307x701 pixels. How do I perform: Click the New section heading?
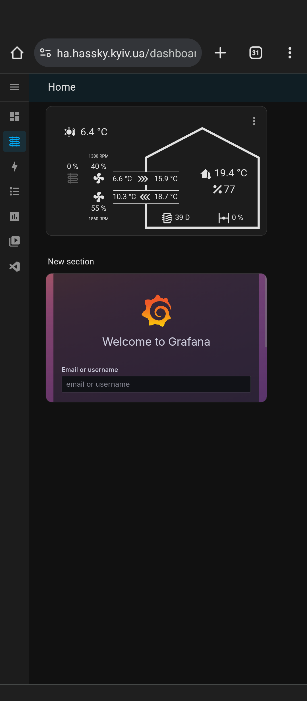[71, 262]
